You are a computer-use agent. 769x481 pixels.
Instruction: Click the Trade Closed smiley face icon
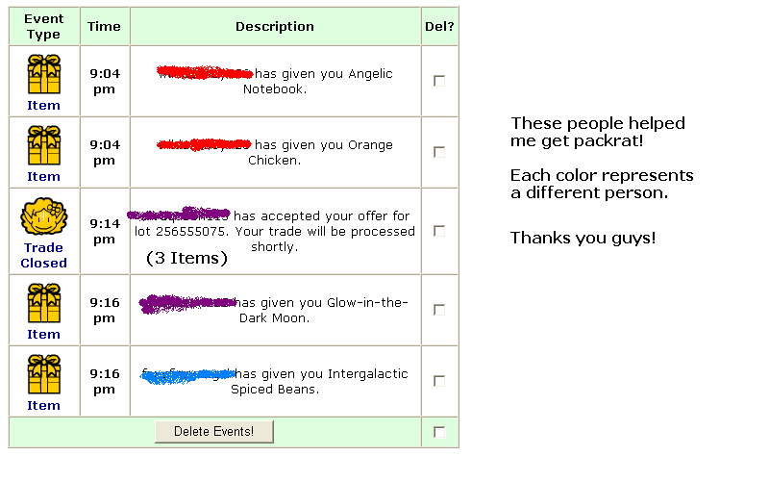tap(44, 216)
